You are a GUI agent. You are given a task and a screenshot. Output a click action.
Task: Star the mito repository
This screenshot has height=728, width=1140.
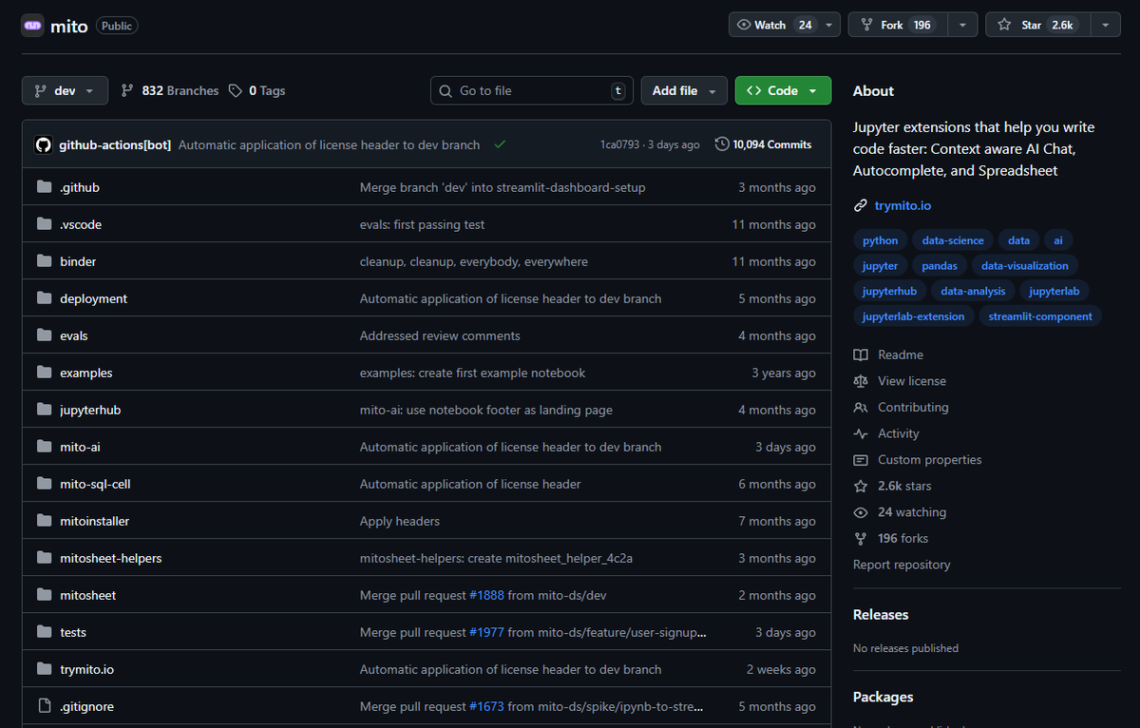point(1038,25)
